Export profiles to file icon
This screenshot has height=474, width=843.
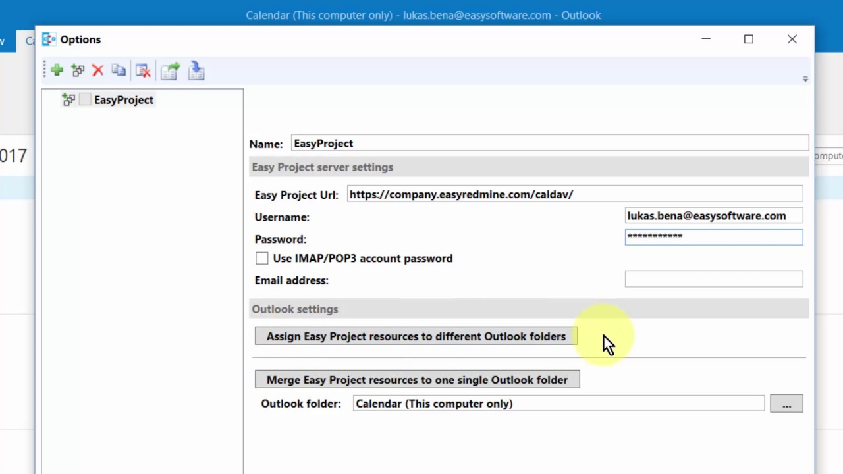click(170, 70)
